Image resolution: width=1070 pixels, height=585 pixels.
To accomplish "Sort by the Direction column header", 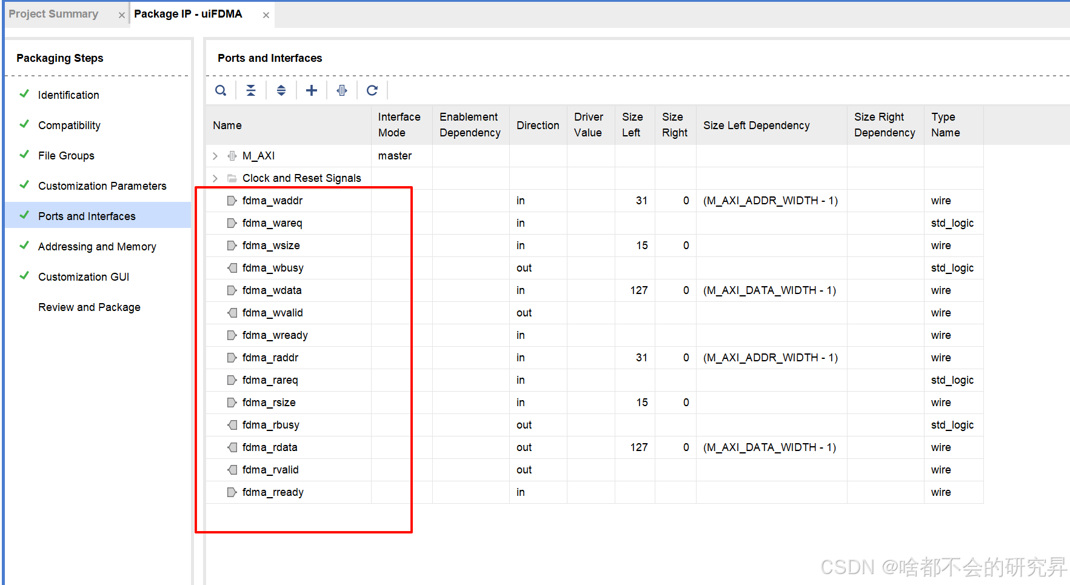I will [538, 125].
